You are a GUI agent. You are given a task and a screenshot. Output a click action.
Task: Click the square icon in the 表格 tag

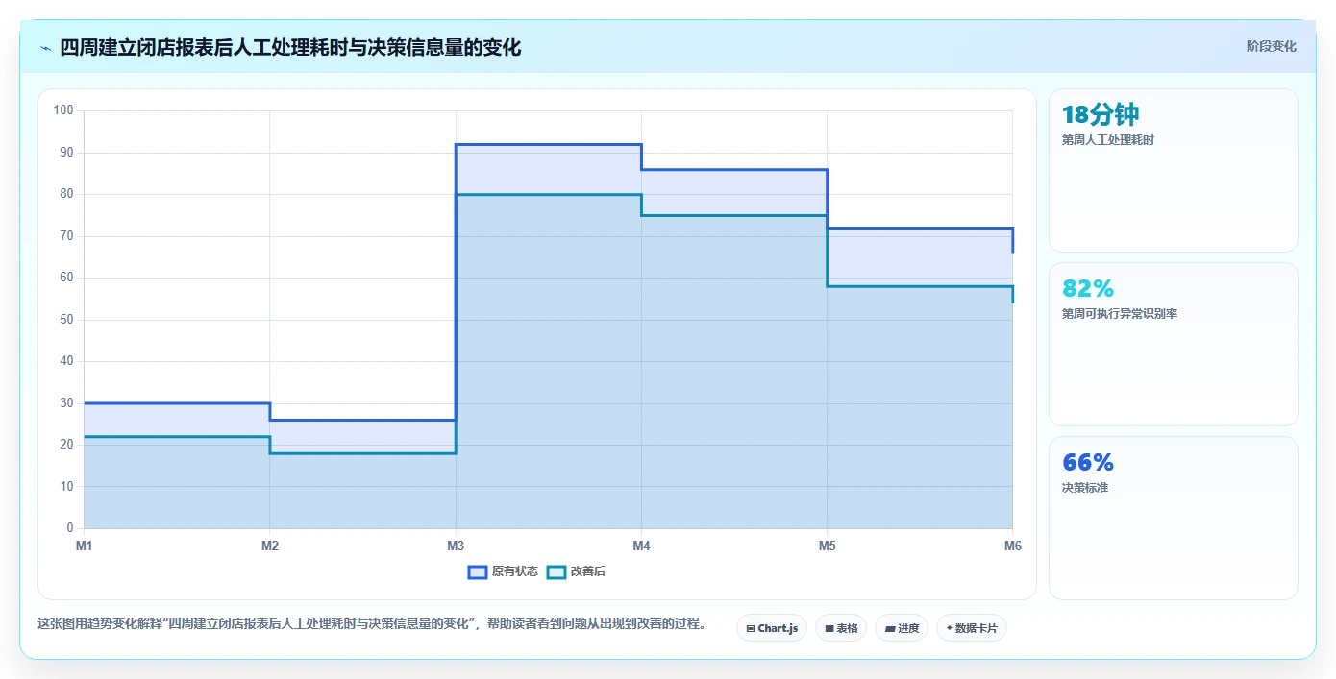[829, 629]
